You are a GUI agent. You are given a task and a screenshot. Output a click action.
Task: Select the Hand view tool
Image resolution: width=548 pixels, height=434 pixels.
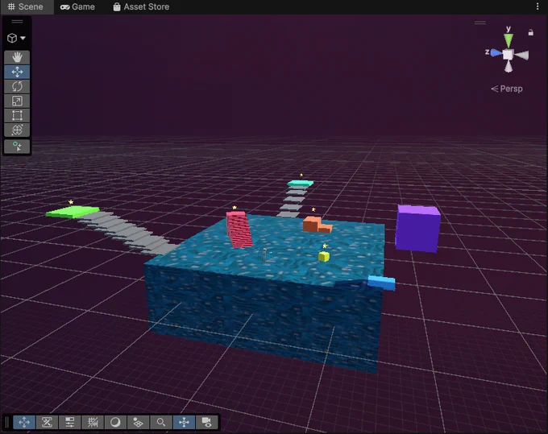point(17,57)
